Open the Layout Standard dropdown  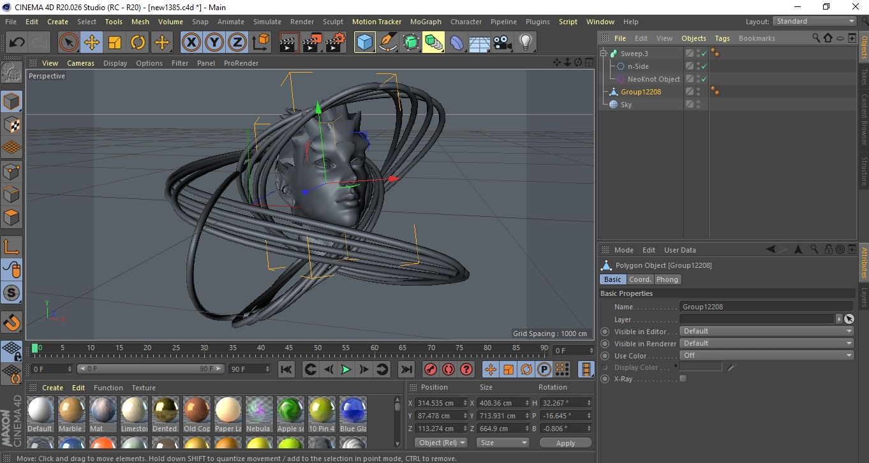tap(815, 21)
